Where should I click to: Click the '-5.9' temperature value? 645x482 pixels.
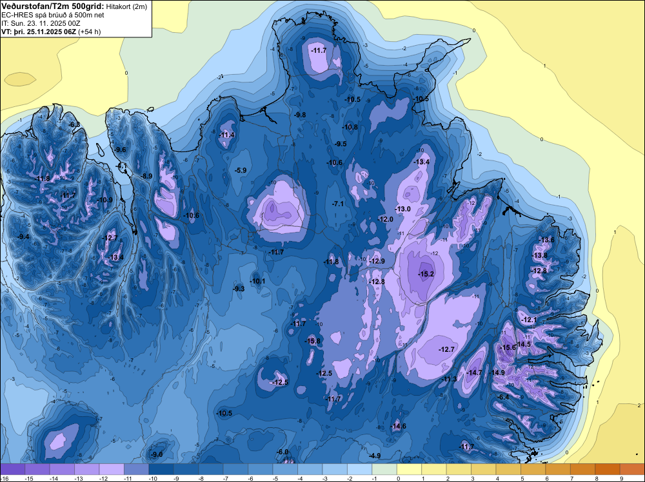[x=240, y=171]
